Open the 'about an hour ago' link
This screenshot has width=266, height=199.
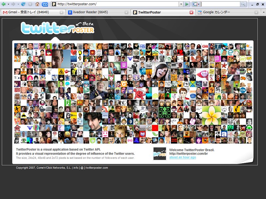click(x=183, y=157)
